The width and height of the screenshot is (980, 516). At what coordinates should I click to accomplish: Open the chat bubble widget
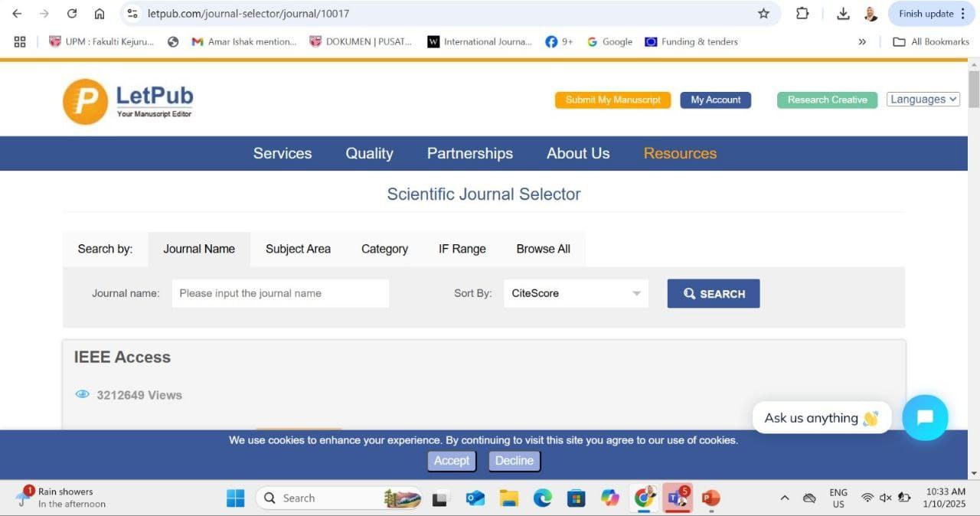click(925, 417)
